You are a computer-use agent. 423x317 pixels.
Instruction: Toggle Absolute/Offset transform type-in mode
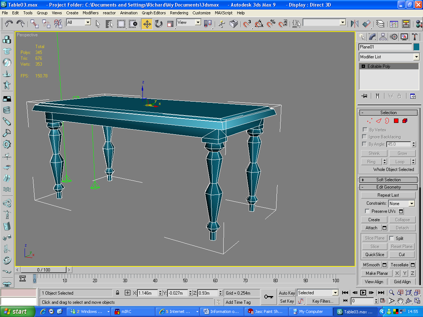tap(128, 293)
